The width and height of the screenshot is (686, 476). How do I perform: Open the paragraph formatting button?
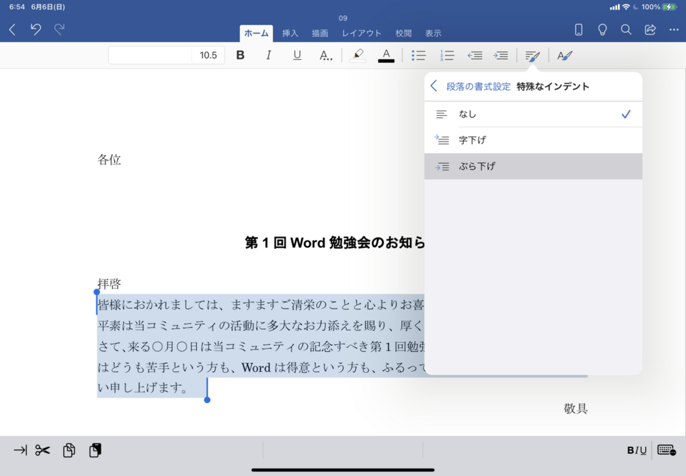pyautogui.click(x=532, y=56)
